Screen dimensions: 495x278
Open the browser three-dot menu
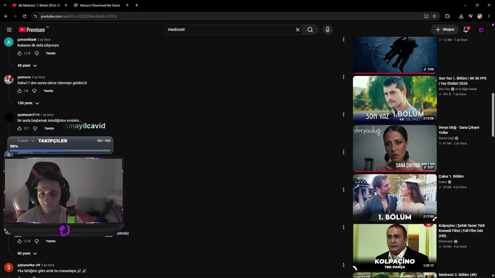tap(489, 16)
